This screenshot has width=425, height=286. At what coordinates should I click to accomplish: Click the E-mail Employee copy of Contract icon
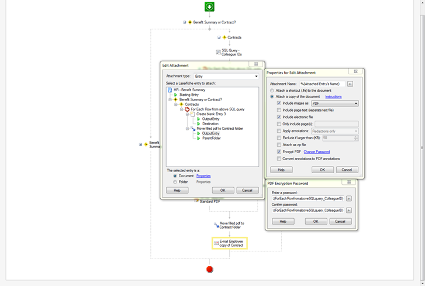click(x=216, y=243)
